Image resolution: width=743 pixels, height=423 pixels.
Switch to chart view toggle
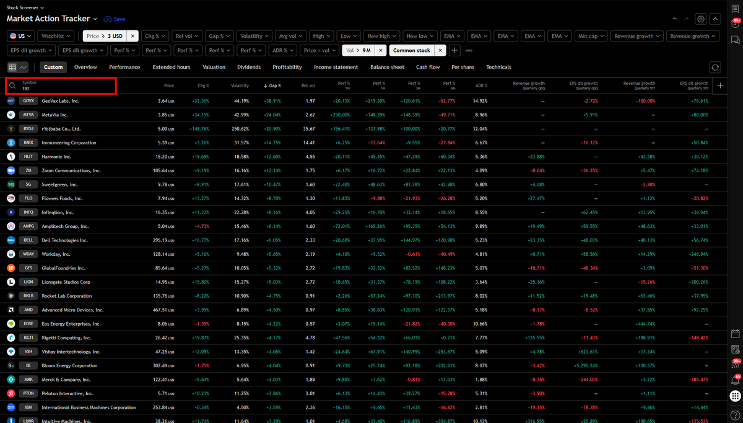[x=24, y=67]
